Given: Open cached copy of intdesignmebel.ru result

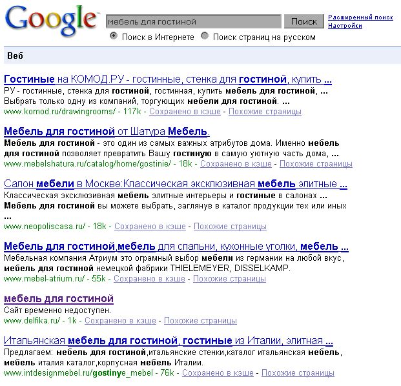Looking at the screenshot, I should point(218,373).
